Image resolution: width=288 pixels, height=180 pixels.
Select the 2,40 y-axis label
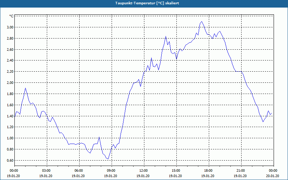coord(10,60)
